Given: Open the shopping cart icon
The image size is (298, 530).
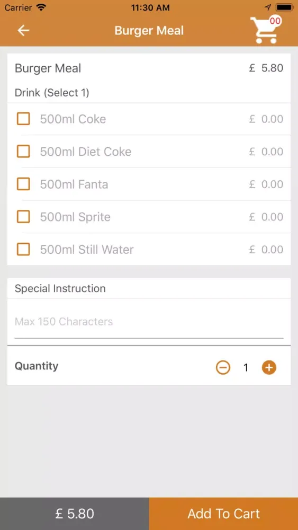Looking at the screenshot, I should click(x=265, y=30).
